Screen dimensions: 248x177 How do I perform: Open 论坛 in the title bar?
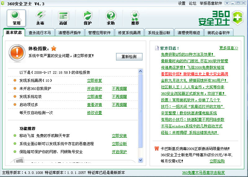(x=192, y=3)
